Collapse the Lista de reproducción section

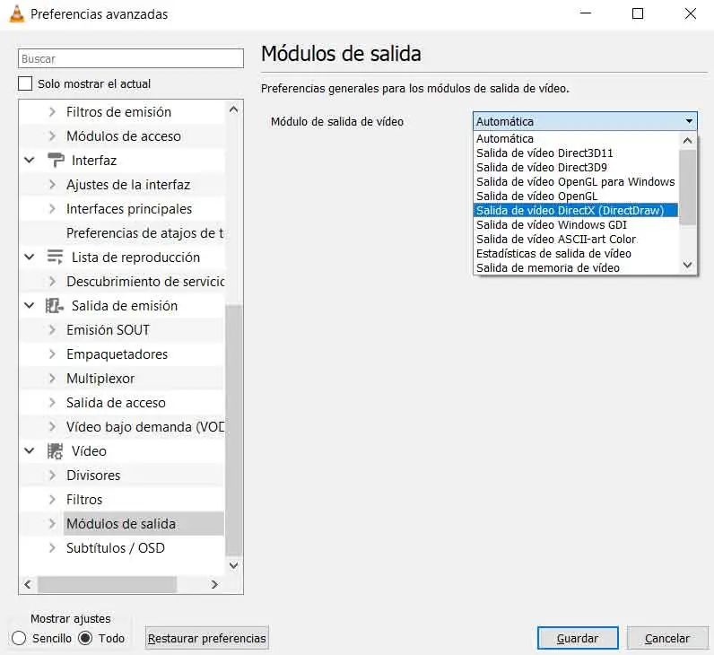pos(29,257)
